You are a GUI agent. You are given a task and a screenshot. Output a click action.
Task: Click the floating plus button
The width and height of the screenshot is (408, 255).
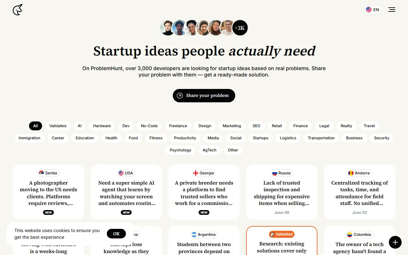pos(395,242)
